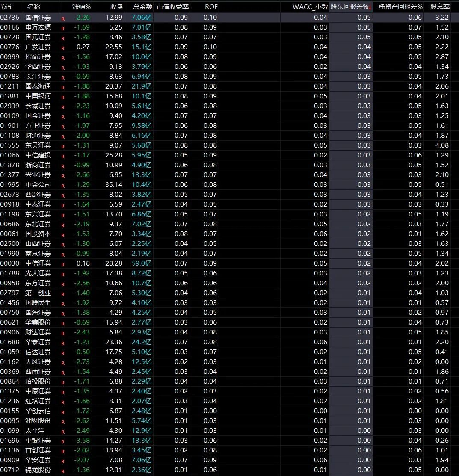Select the 招商证券 stock name
The image size is (459, 476).
(x=38, y=57)
